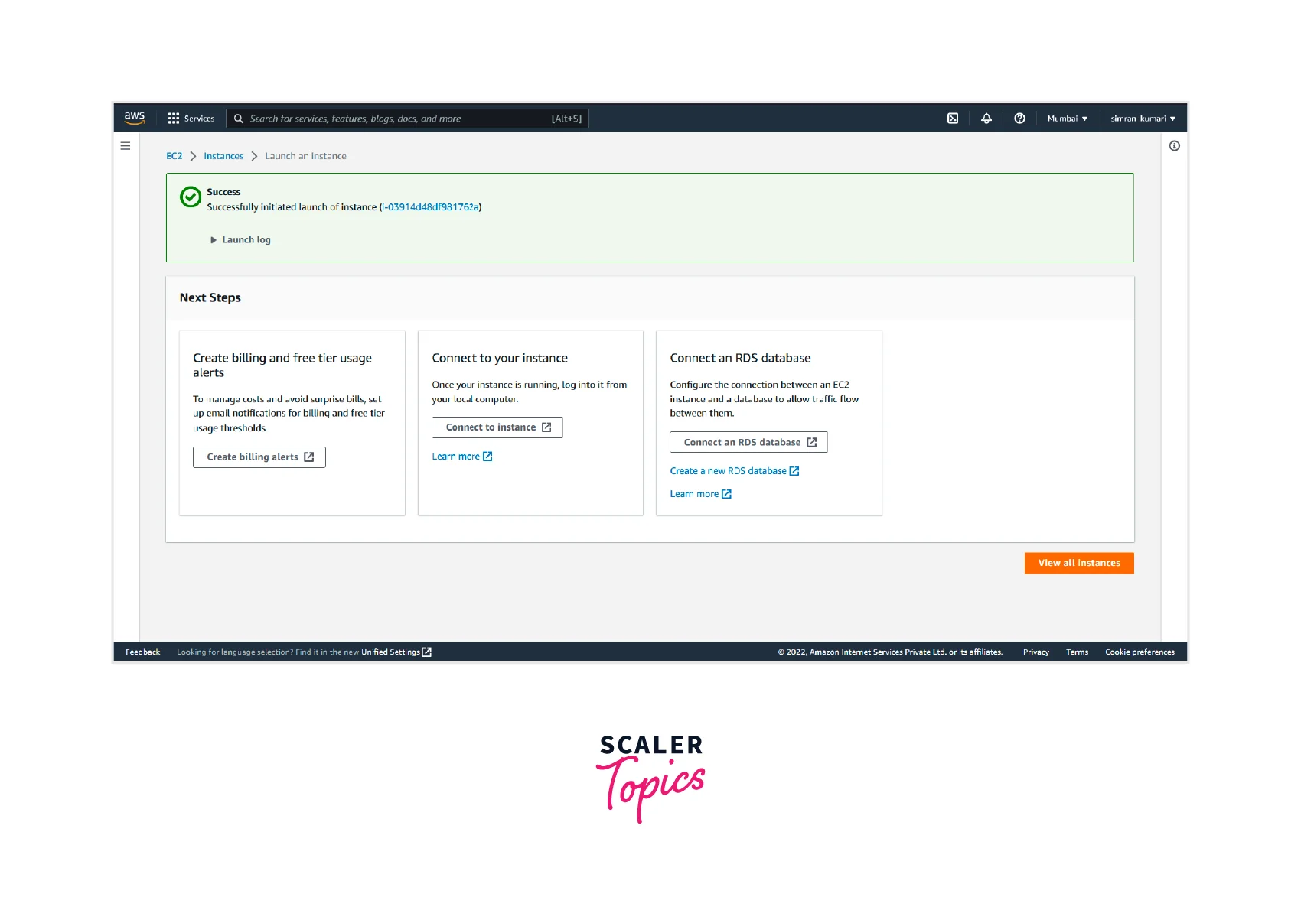Screen dimensions: 1301x897
Task: Open the notifications bell
Action: point(986,119)
